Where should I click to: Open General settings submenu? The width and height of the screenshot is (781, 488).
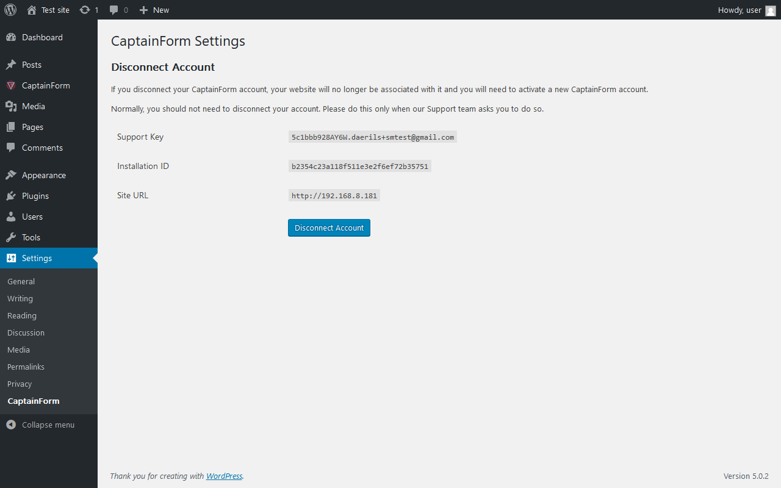pos(21,281)
